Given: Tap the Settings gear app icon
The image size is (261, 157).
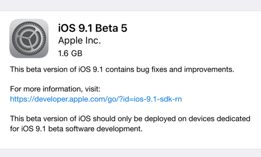Looking at the screenshot, I should [29, 38].
